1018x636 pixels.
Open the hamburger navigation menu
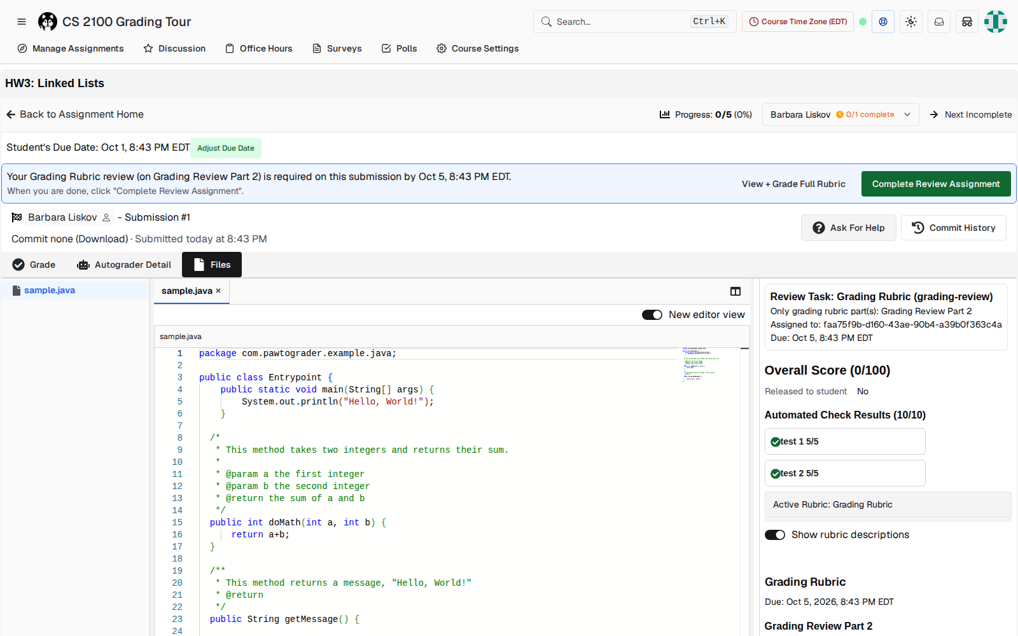(x=22, y=22)
